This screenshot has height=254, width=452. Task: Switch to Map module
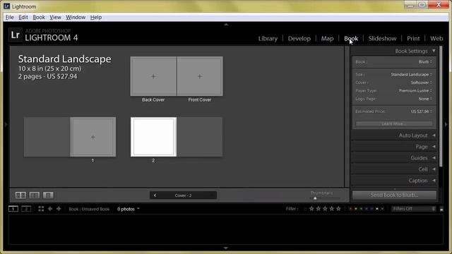327,39
